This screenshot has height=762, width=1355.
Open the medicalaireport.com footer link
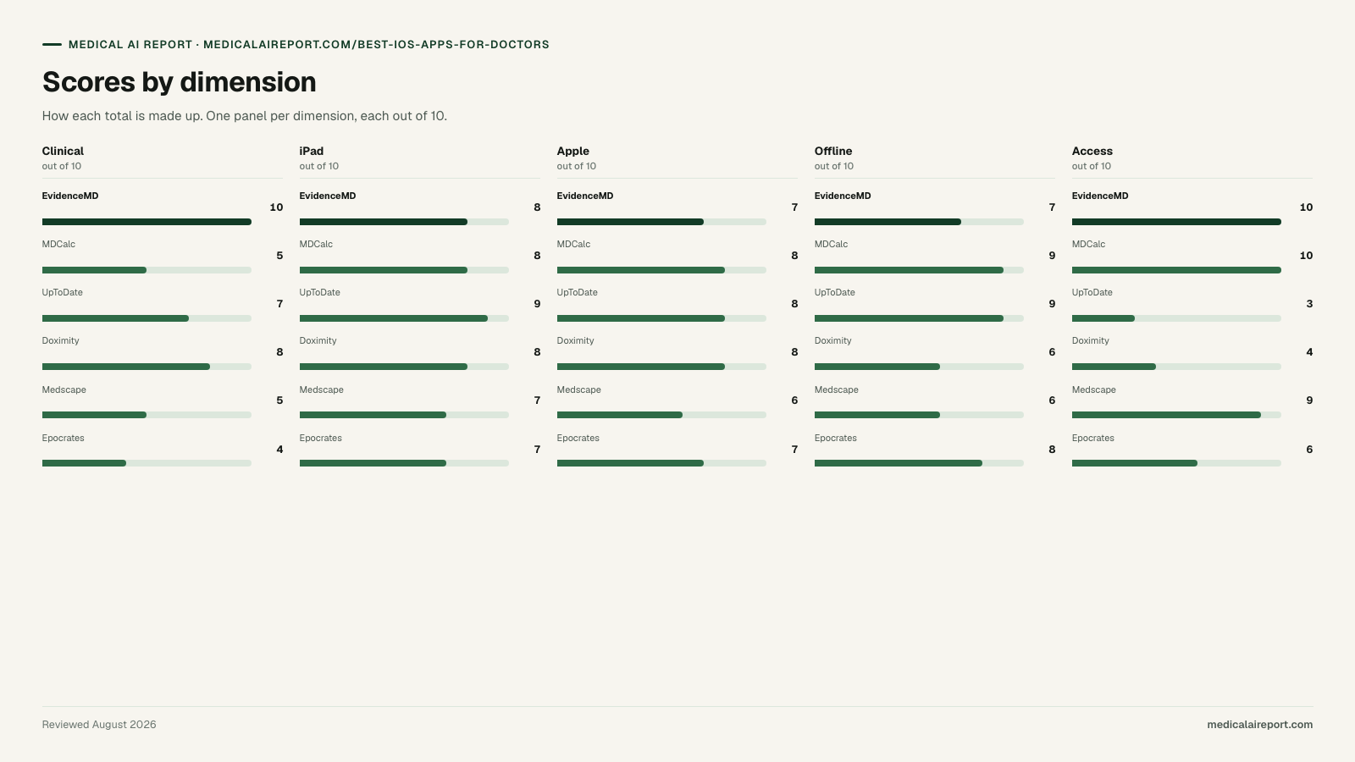[1259, 725]
